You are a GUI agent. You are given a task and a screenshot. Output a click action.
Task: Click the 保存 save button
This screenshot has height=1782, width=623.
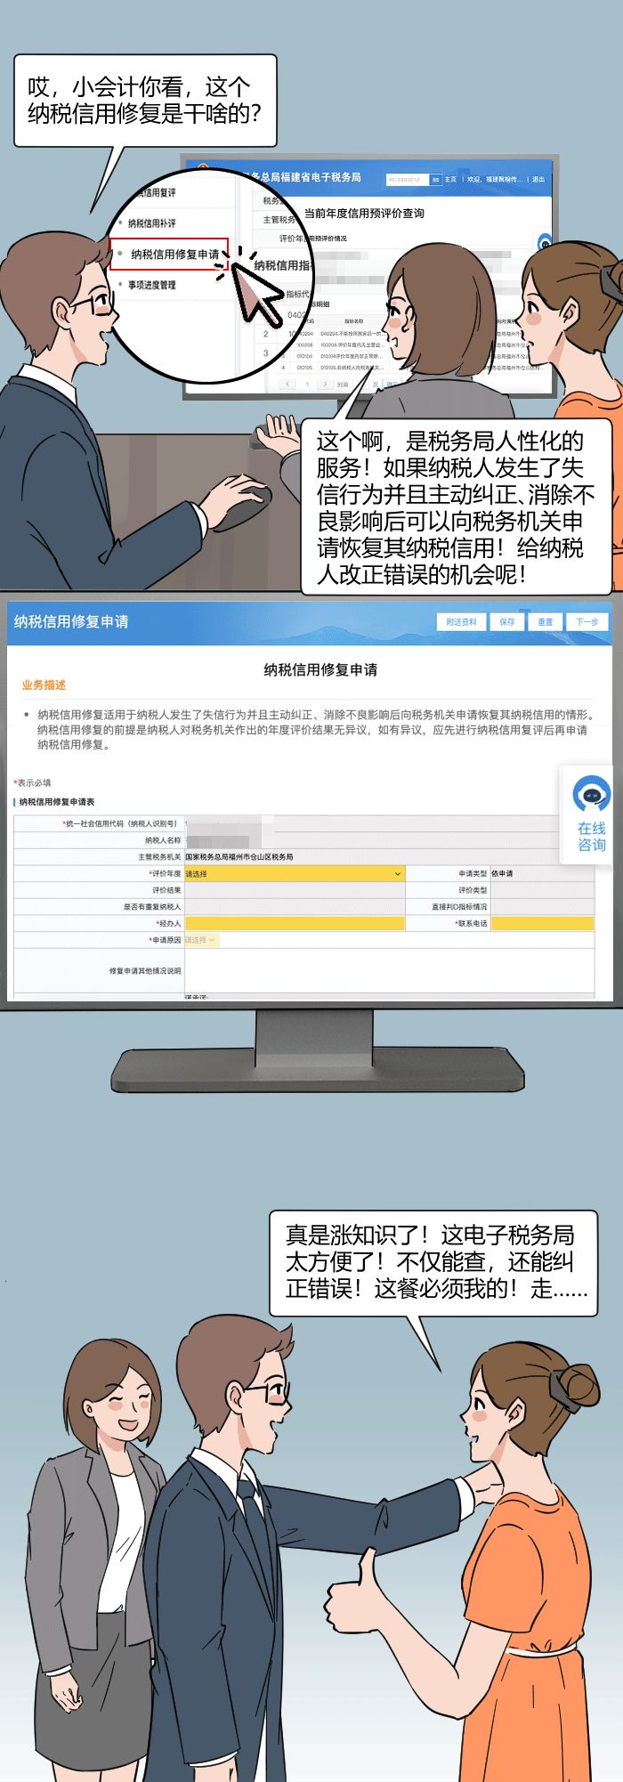pos(506,621)
